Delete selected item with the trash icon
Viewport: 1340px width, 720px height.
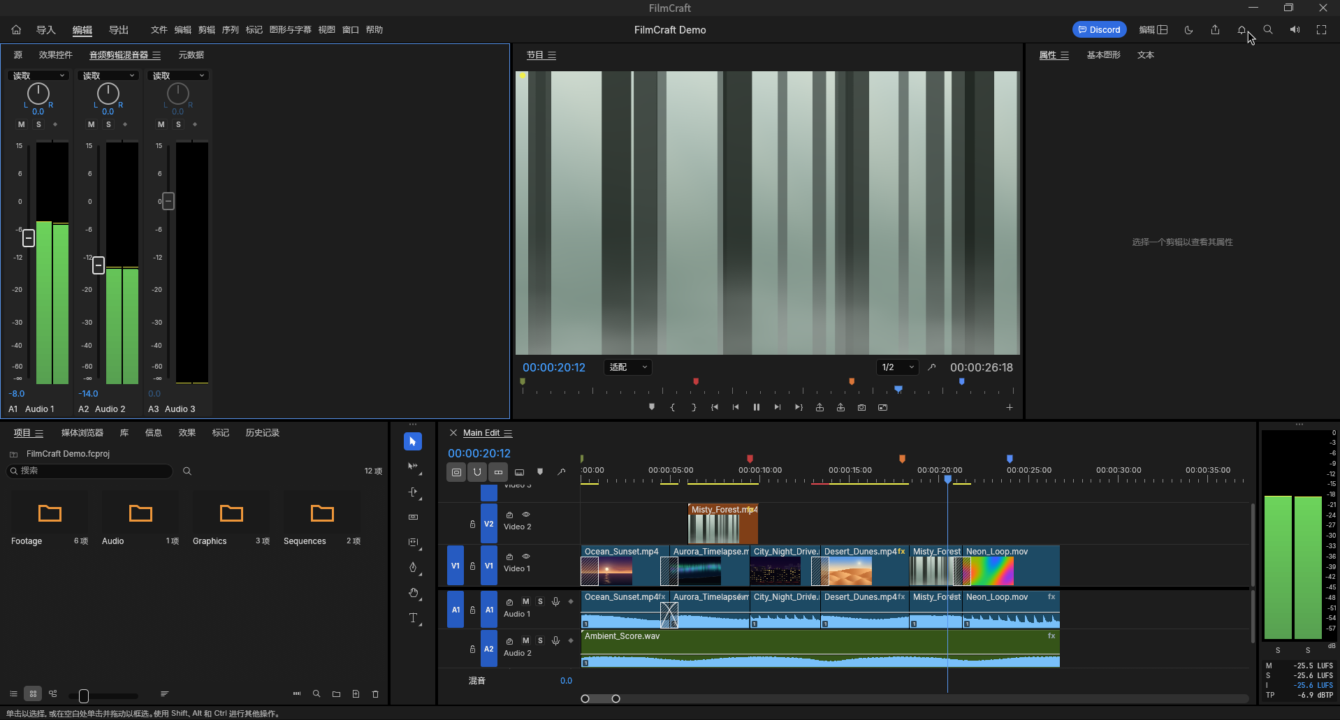point(375,694)
